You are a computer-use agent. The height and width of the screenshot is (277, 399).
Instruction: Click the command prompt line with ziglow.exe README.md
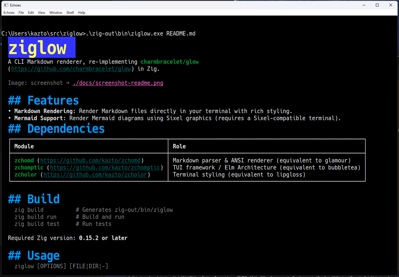pyautogui.click(x=98, y=34)
